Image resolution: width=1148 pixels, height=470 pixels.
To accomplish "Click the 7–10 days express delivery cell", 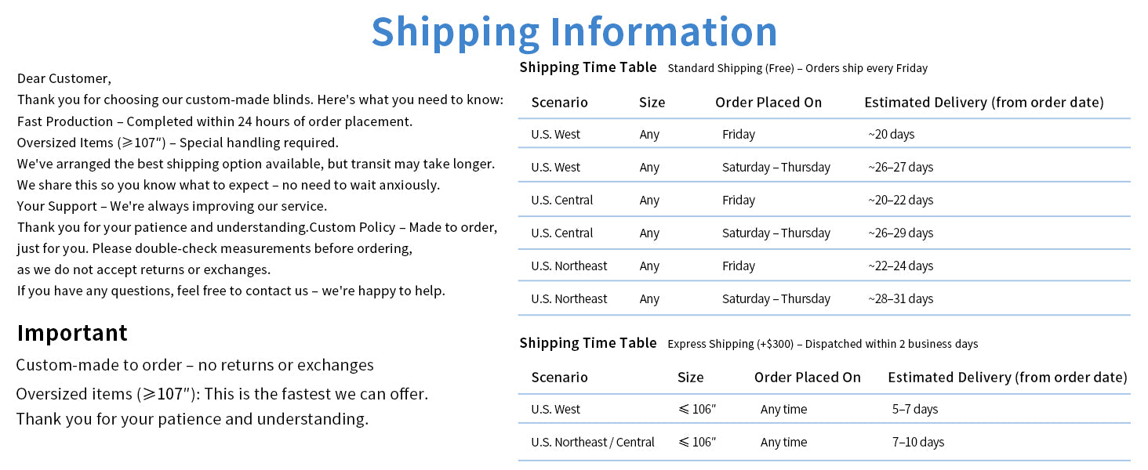I will (918, 442).
